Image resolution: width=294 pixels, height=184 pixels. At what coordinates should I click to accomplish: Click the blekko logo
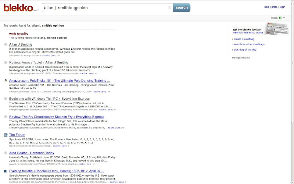(18, 8)
